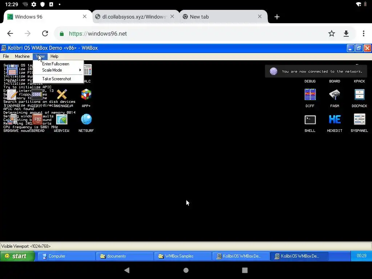The width and height of the screenshot is (372, 279).
Task: Switch to WMBox Samples taskbar button
Action: [183, 256]
